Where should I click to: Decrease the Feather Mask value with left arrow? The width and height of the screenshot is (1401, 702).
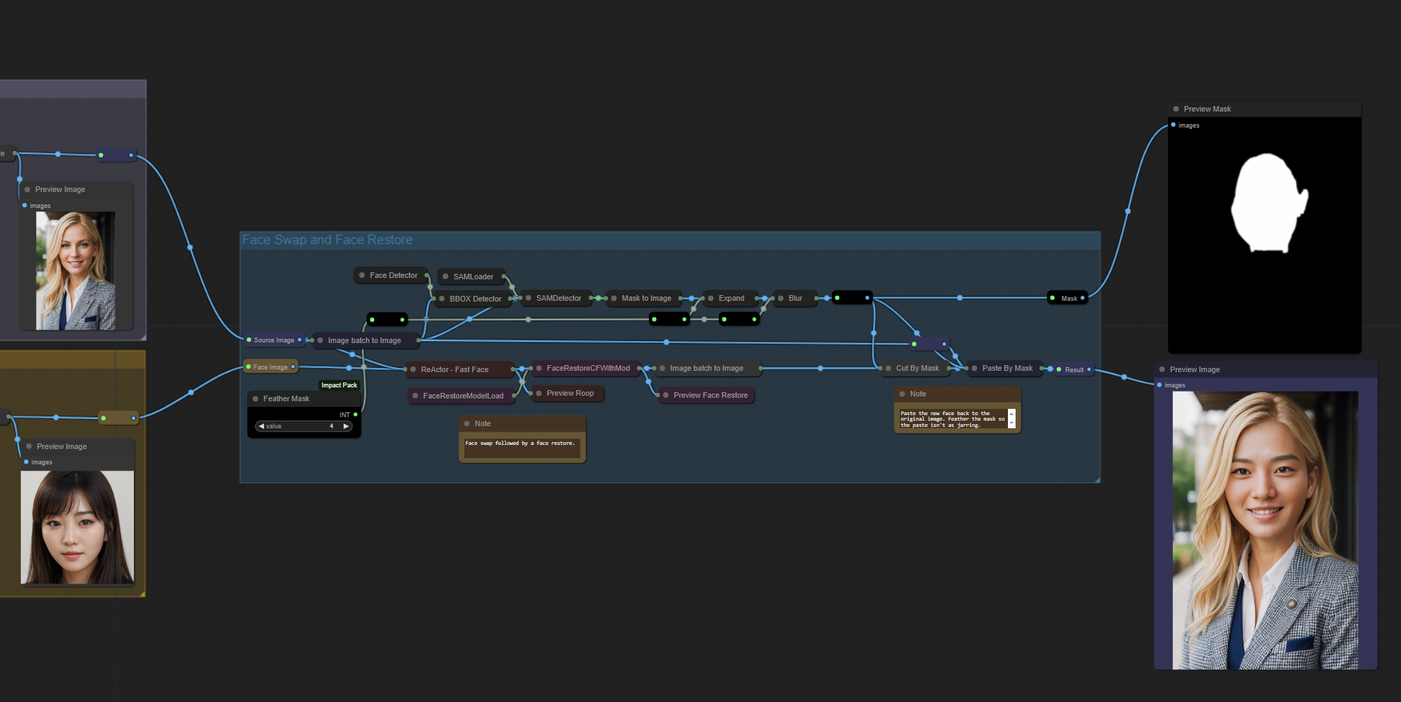click(x=261, y=426)
